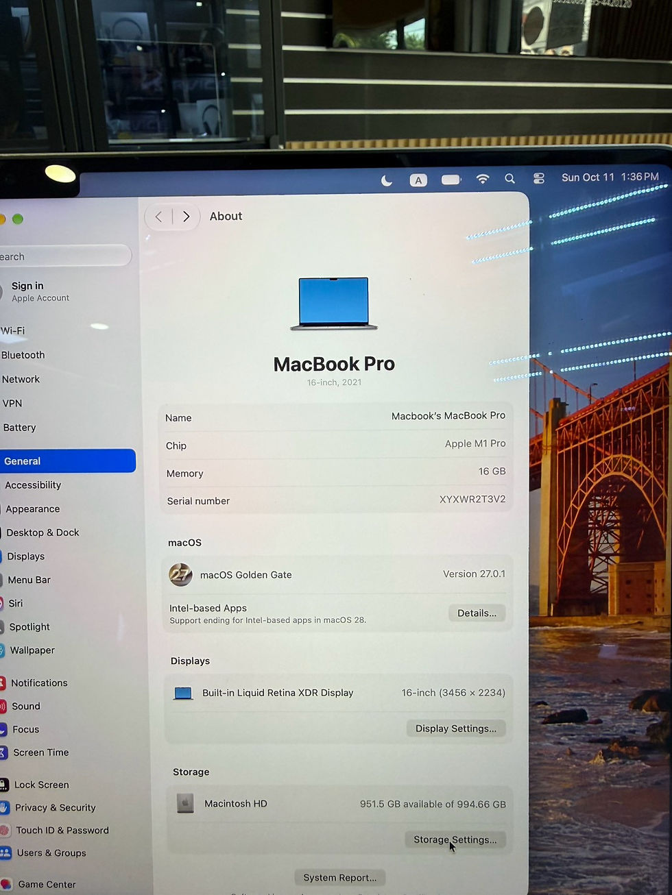Open Accessibility settings in sidebar

[x=33, y=485]
